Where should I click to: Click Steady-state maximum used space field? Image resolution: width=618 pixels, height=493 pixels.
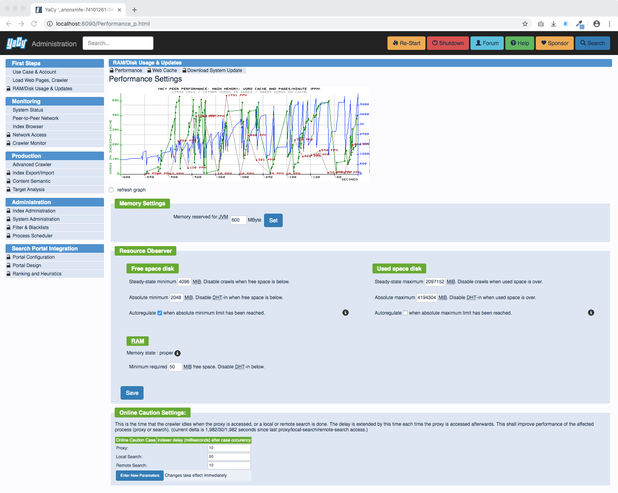[x=435, y=282]
